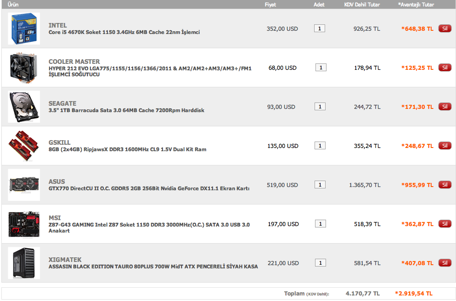Remove the GSkill RAM kit from cart
Viewport: 456px width, 301px height.
[445, 146]
